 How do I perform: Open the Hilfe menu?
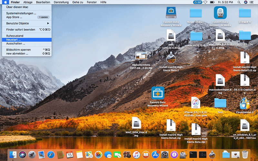point(103,2)
